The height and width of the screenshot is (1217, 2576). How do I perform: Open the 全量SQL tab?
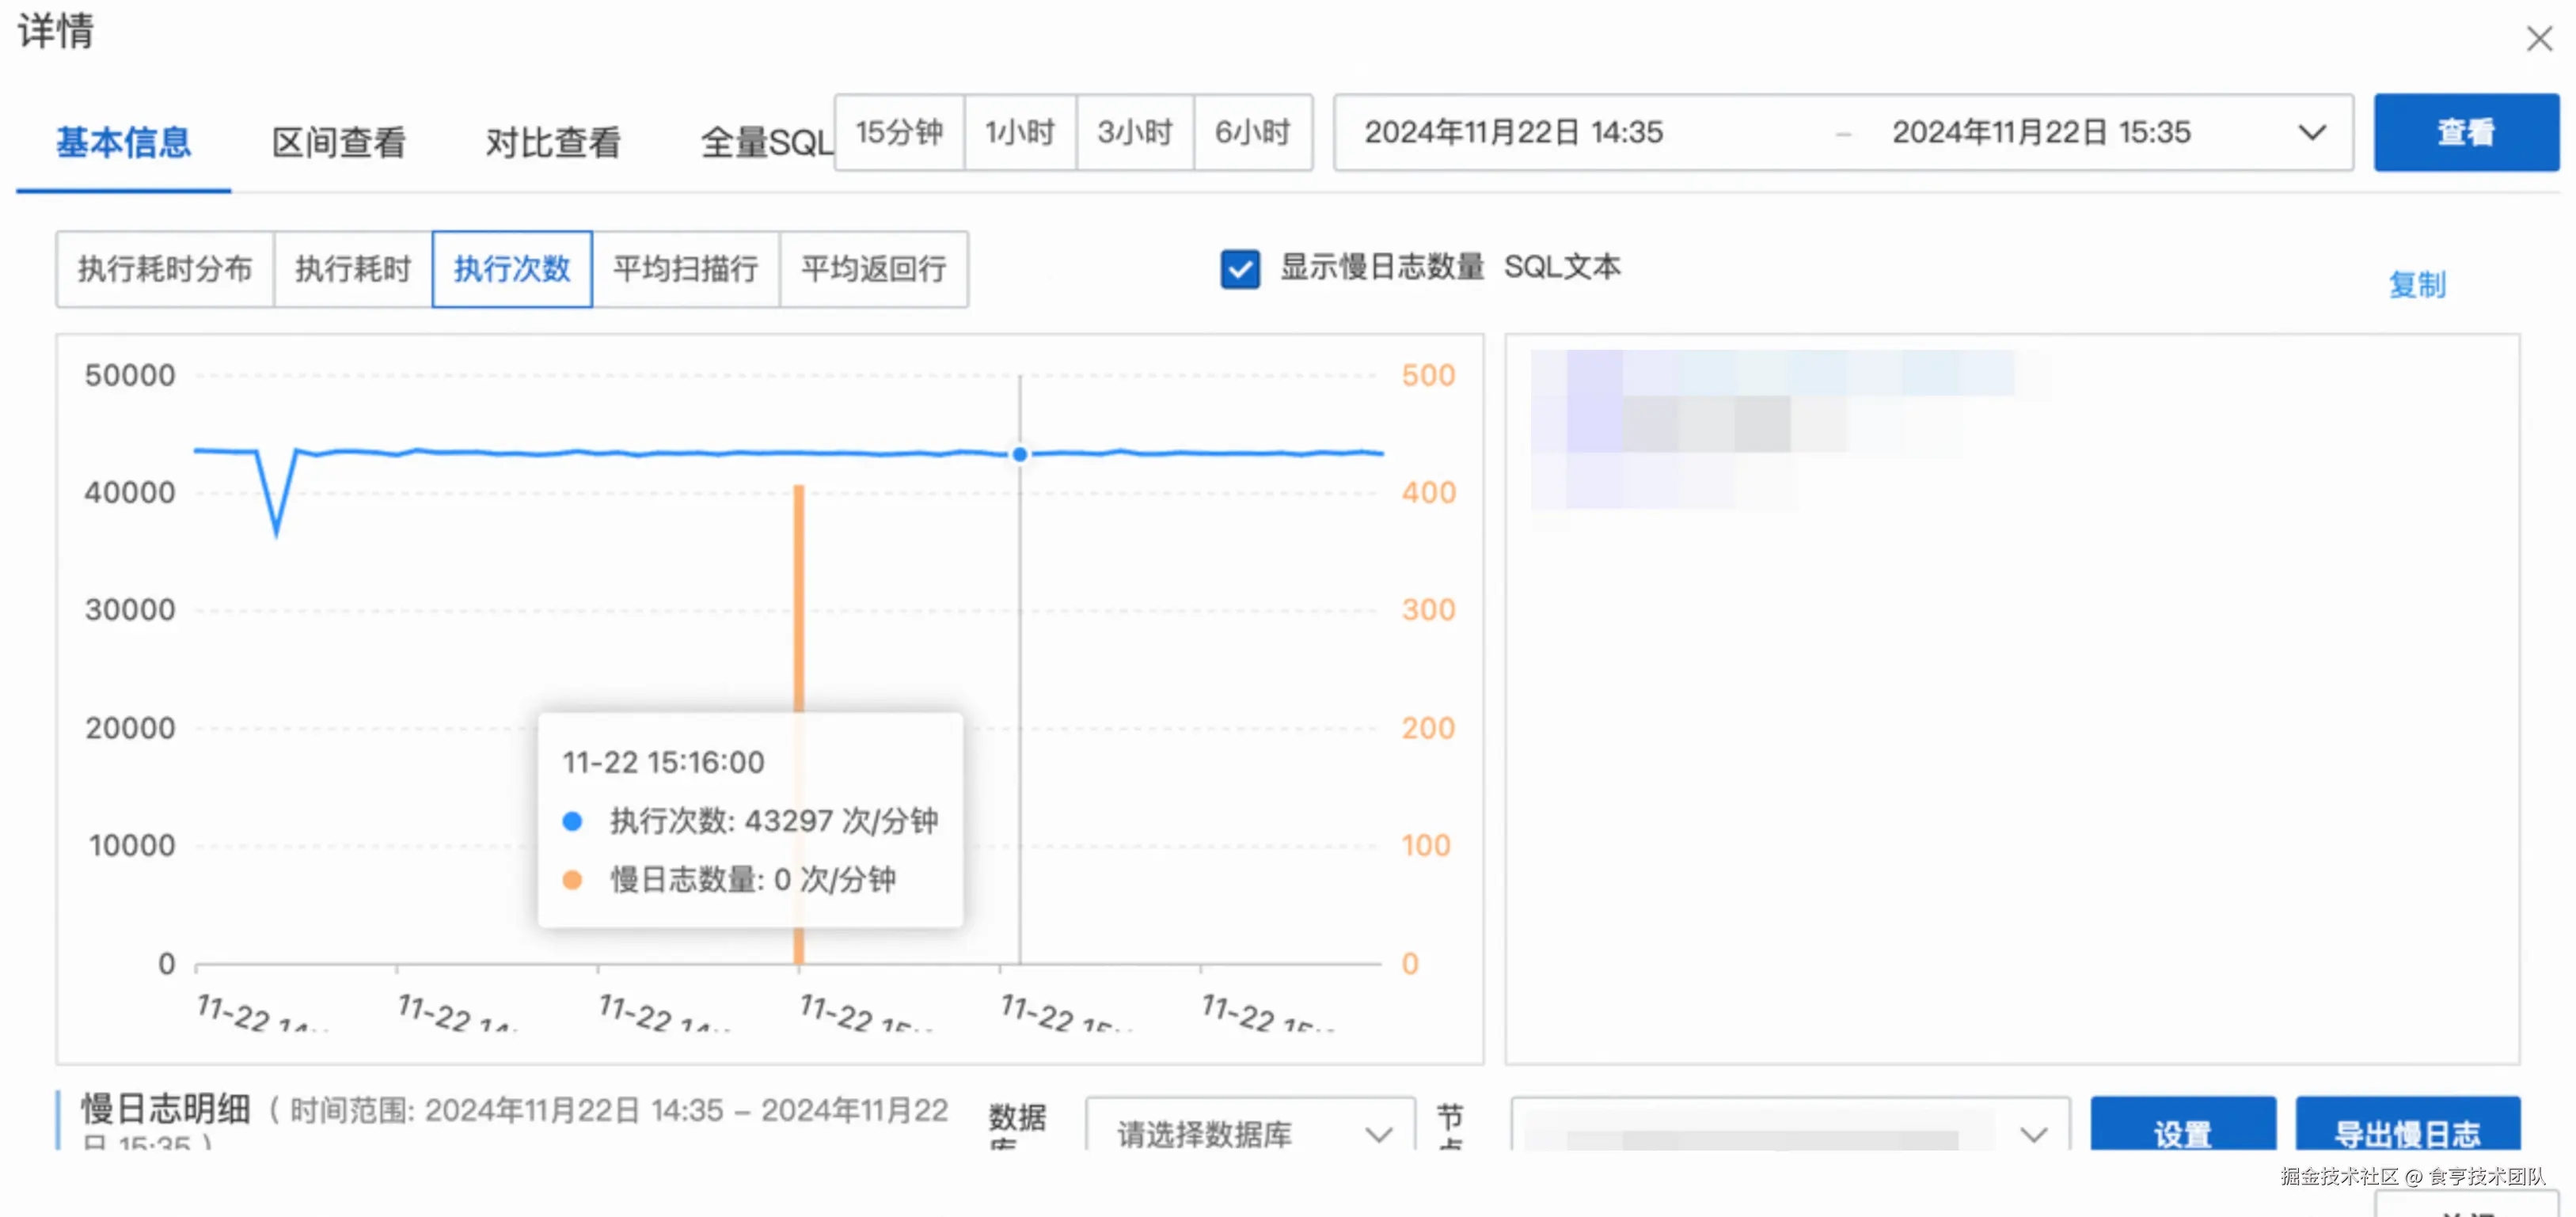click(x=765, y=142)
